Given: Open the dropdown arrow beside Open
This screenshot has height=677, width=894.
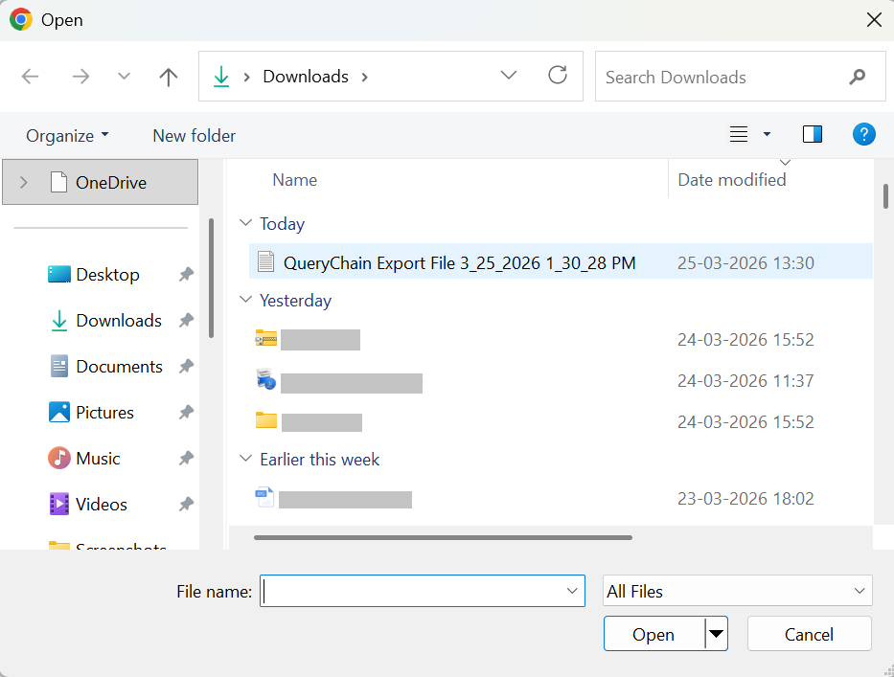Looking at the screenshot, I should click(716, 634).
